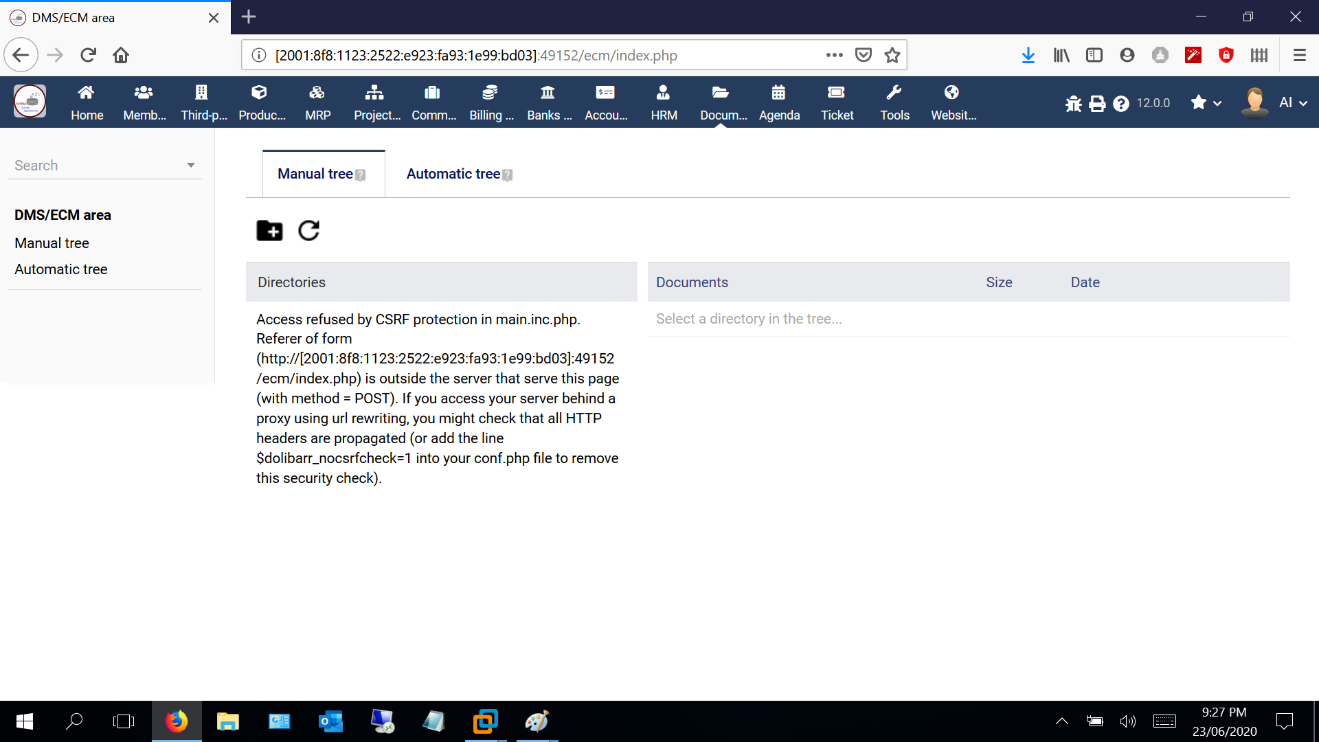Click the Manual tree sidebar link
This screenshot has height=742, width=1319.
tap(52, 243)
